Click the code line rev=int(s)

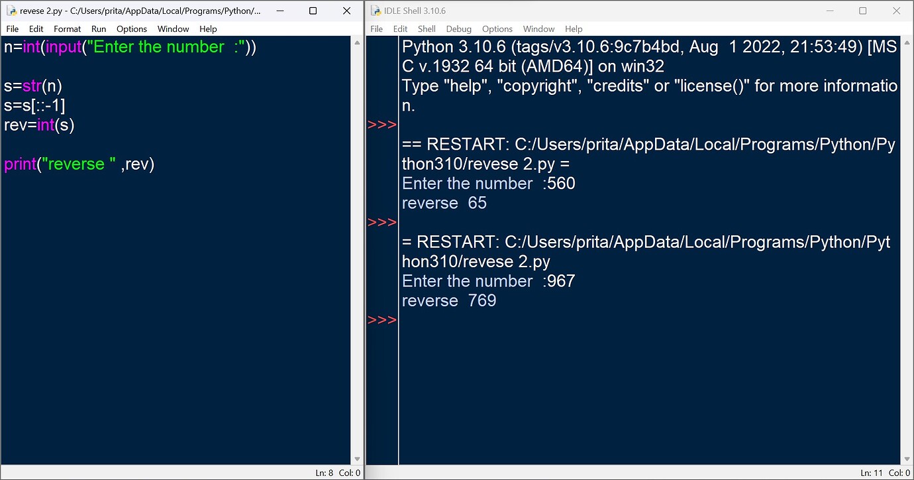click(39, 125)
